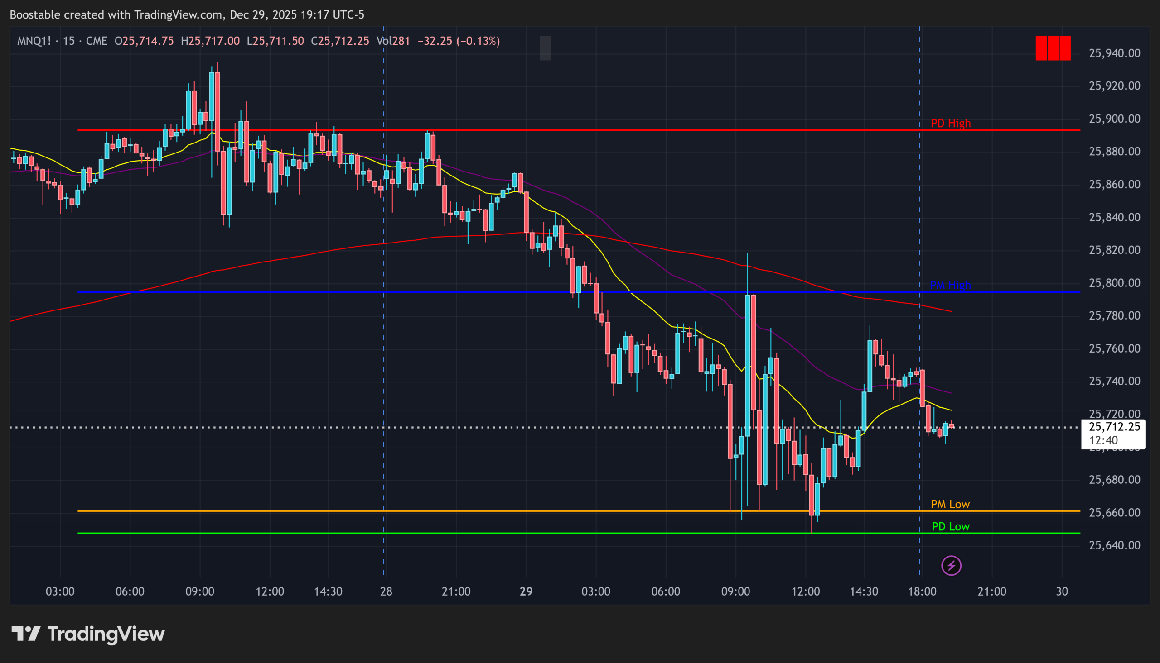
Task: Click the 21:00 label near right of time axis
Action: click(x=992, y=591)
